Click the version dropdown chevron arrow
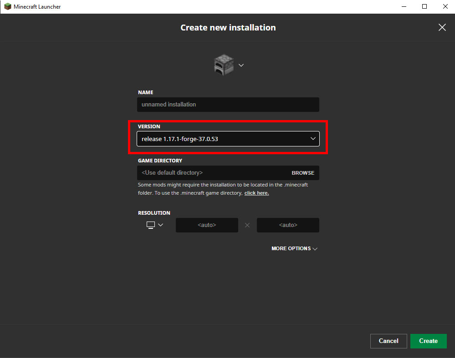Viewport: 455px width, 358px height. point(313,138)
